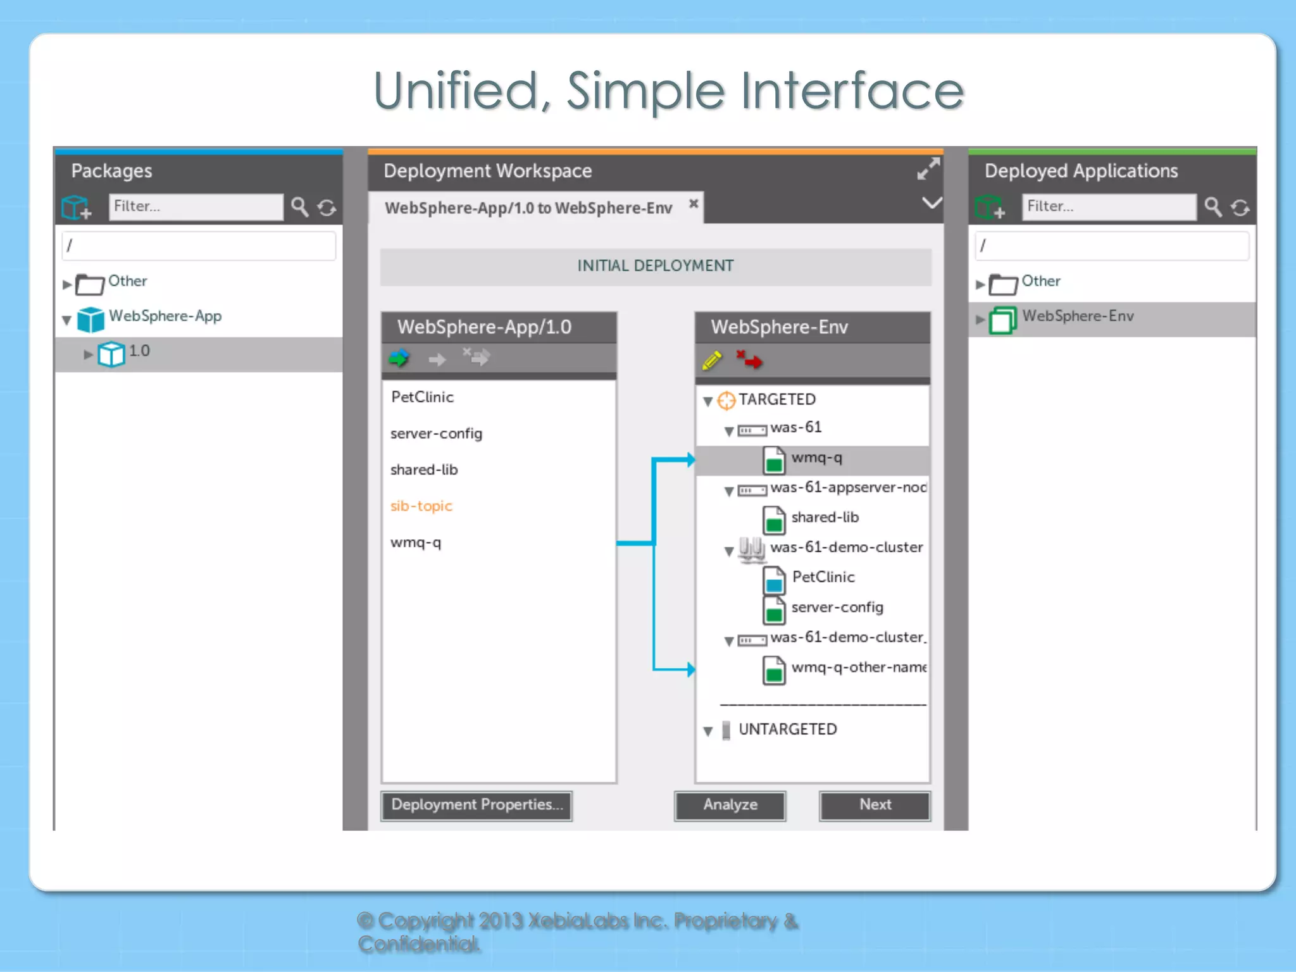The image size is (1296, 972).
Task: Click the was-61 container label
Action: pos(796,427)
